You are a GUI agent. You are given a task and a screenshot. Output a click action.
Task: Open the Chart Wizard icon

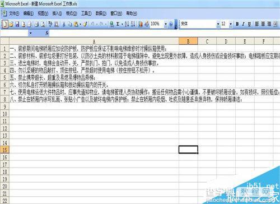click(141, 24)
